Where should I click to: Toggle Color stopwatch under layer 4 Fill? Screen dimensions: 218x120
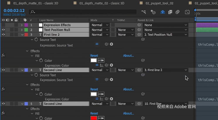41,94
